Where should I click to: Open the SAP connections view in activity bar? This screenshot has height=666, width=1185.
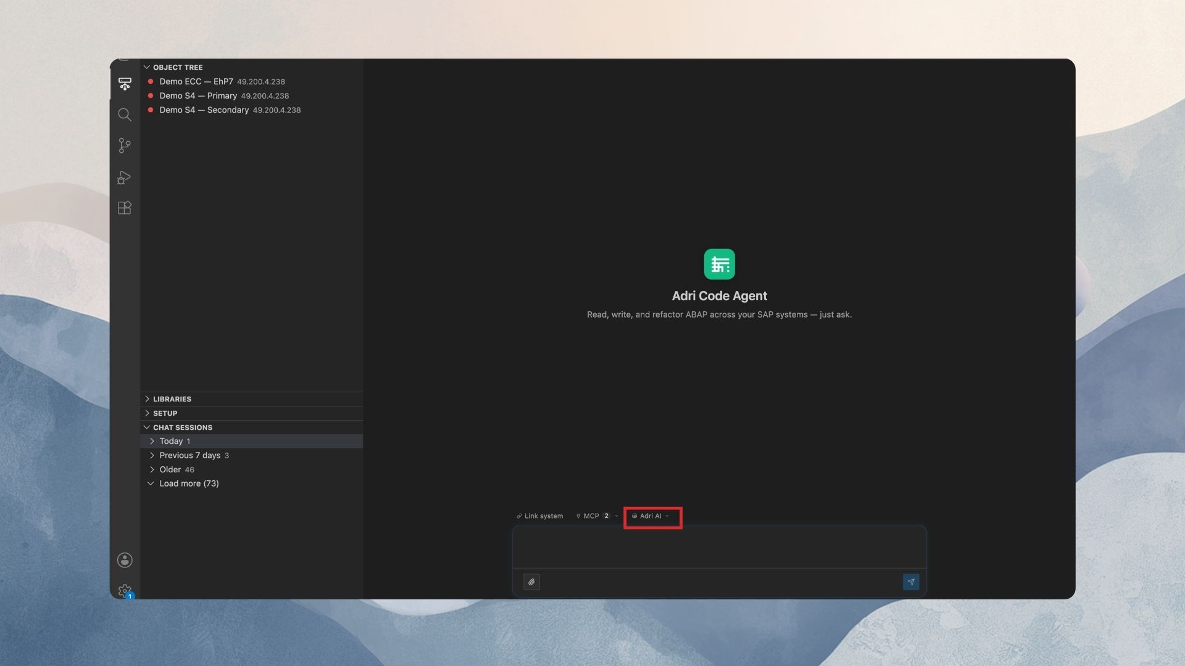tap(125, 84)
